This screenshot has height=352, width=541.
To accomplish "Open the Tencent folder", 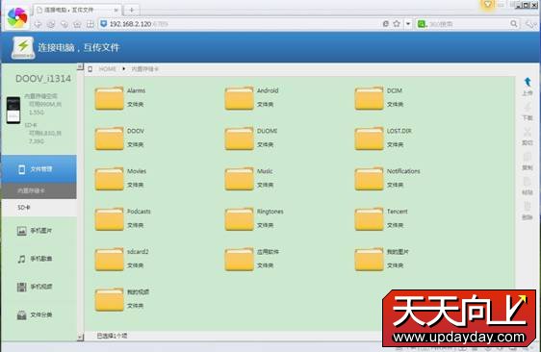I will [381, 218].
